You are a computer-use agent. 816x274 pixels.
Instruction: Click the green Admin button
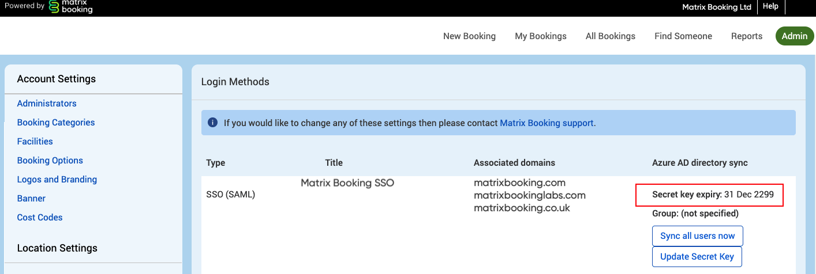(794, 36)
